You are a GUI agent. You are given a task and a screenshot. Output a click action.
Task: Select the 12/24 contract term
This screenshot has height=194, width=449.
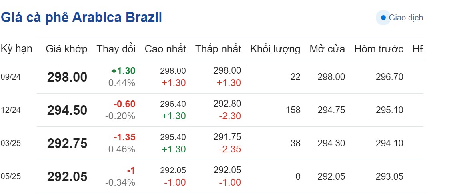10,110
